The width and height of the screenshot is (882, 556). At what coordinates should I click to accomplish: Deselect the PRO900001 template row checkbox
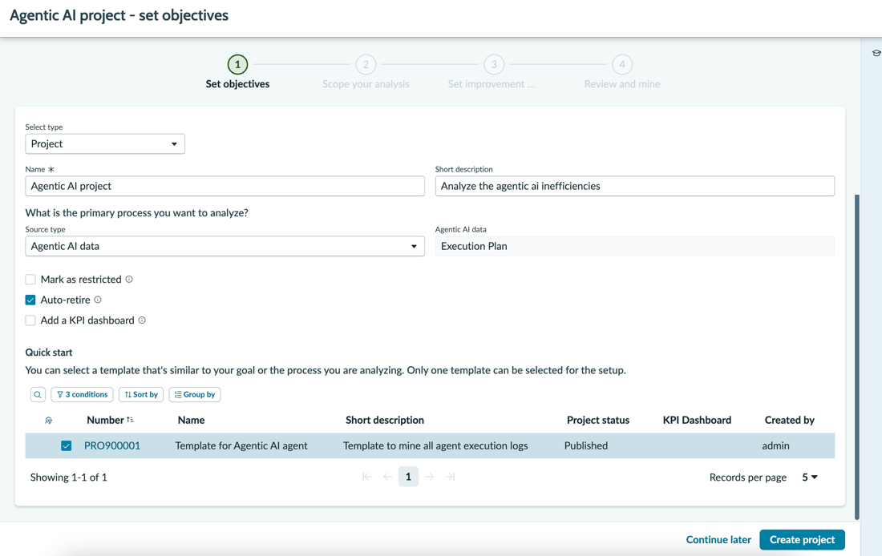pyautogui.click(x=67, y=445)
